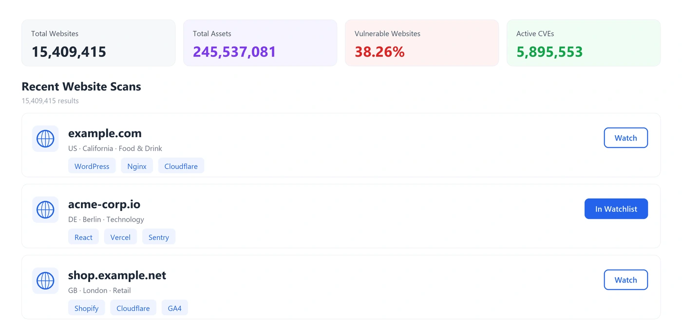Click In Watchlist button for acme-corp.io

616,209
